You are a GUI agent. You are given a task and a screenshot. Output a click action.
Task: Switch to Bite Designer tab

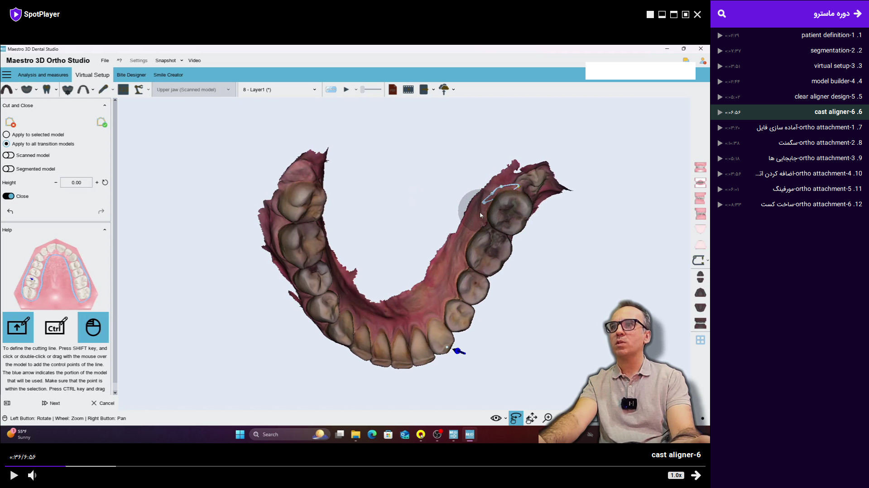click(131, 75)
